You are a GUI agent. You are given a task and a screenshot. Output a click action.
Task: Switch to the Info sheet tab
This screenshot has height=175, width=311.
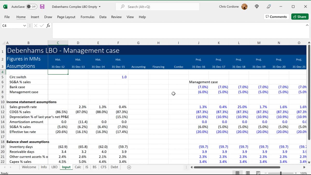pos(44,167)
